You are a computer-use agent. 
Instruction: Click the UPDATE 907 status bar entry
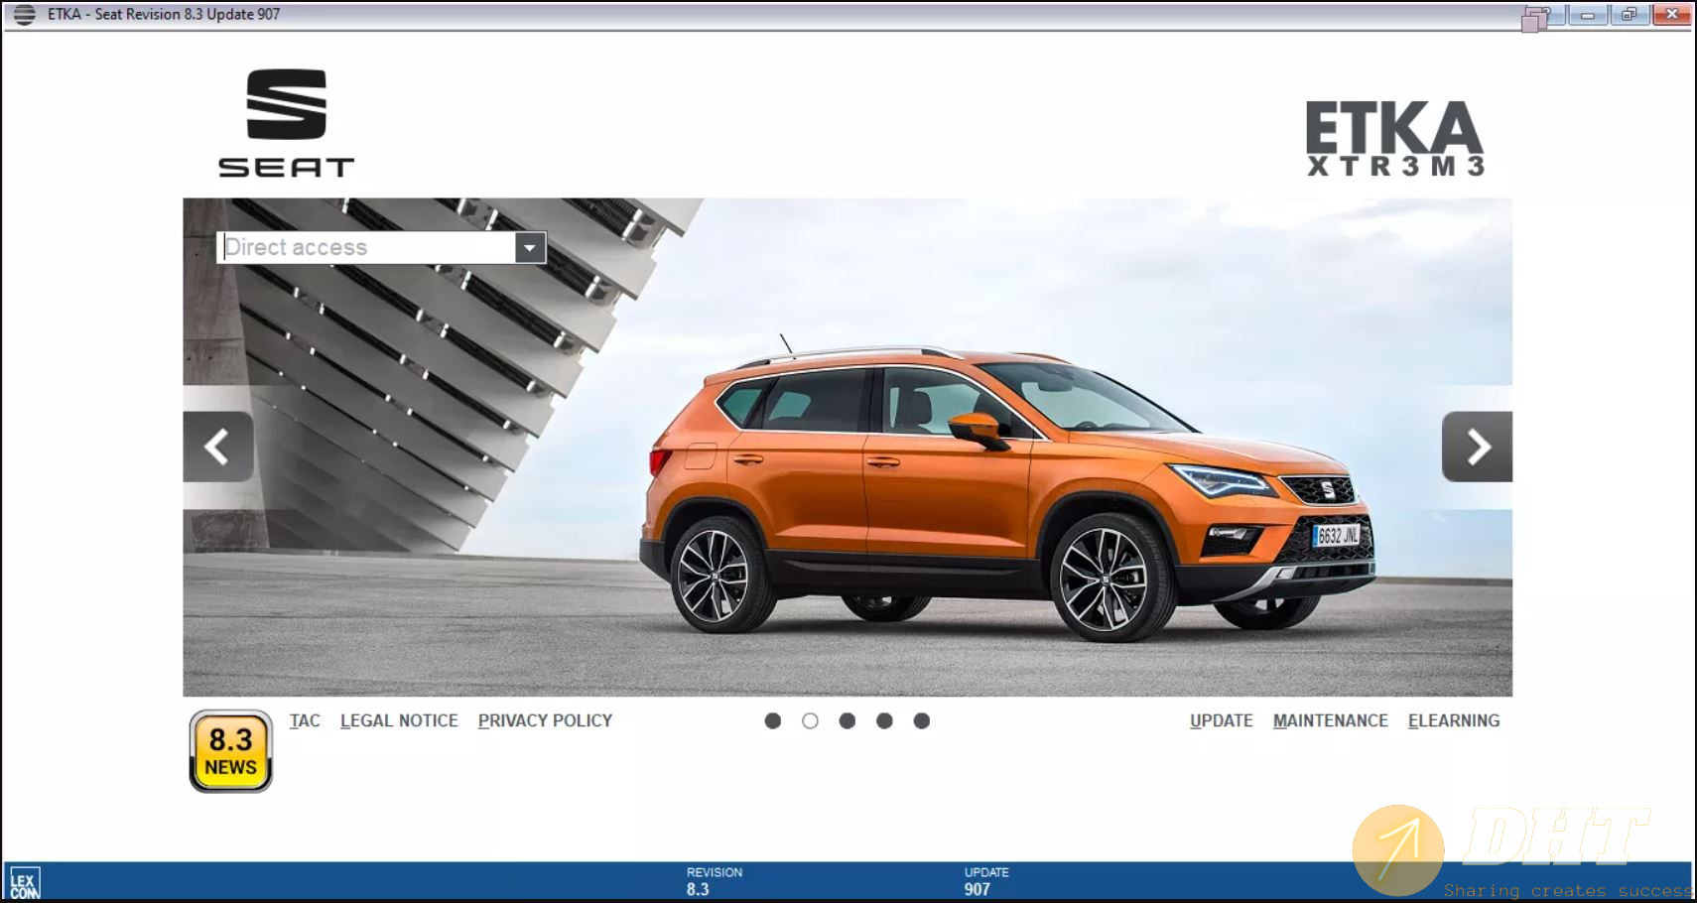point(985,881)
